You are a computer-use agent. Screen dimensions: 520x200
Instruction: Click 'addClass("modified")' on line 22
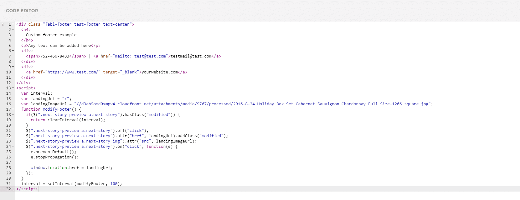pyautogui.click(x=202, y=136)
